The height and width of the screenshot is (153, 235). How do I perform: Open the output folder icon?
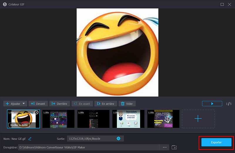pos(174,147)
